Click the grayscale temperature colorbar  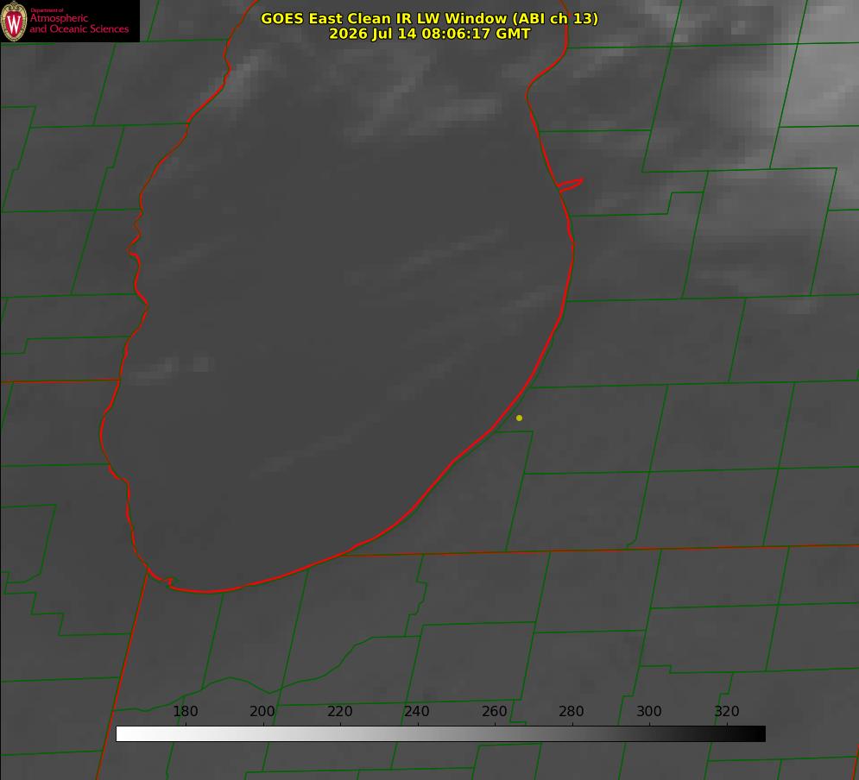click(x=440, y=733)
